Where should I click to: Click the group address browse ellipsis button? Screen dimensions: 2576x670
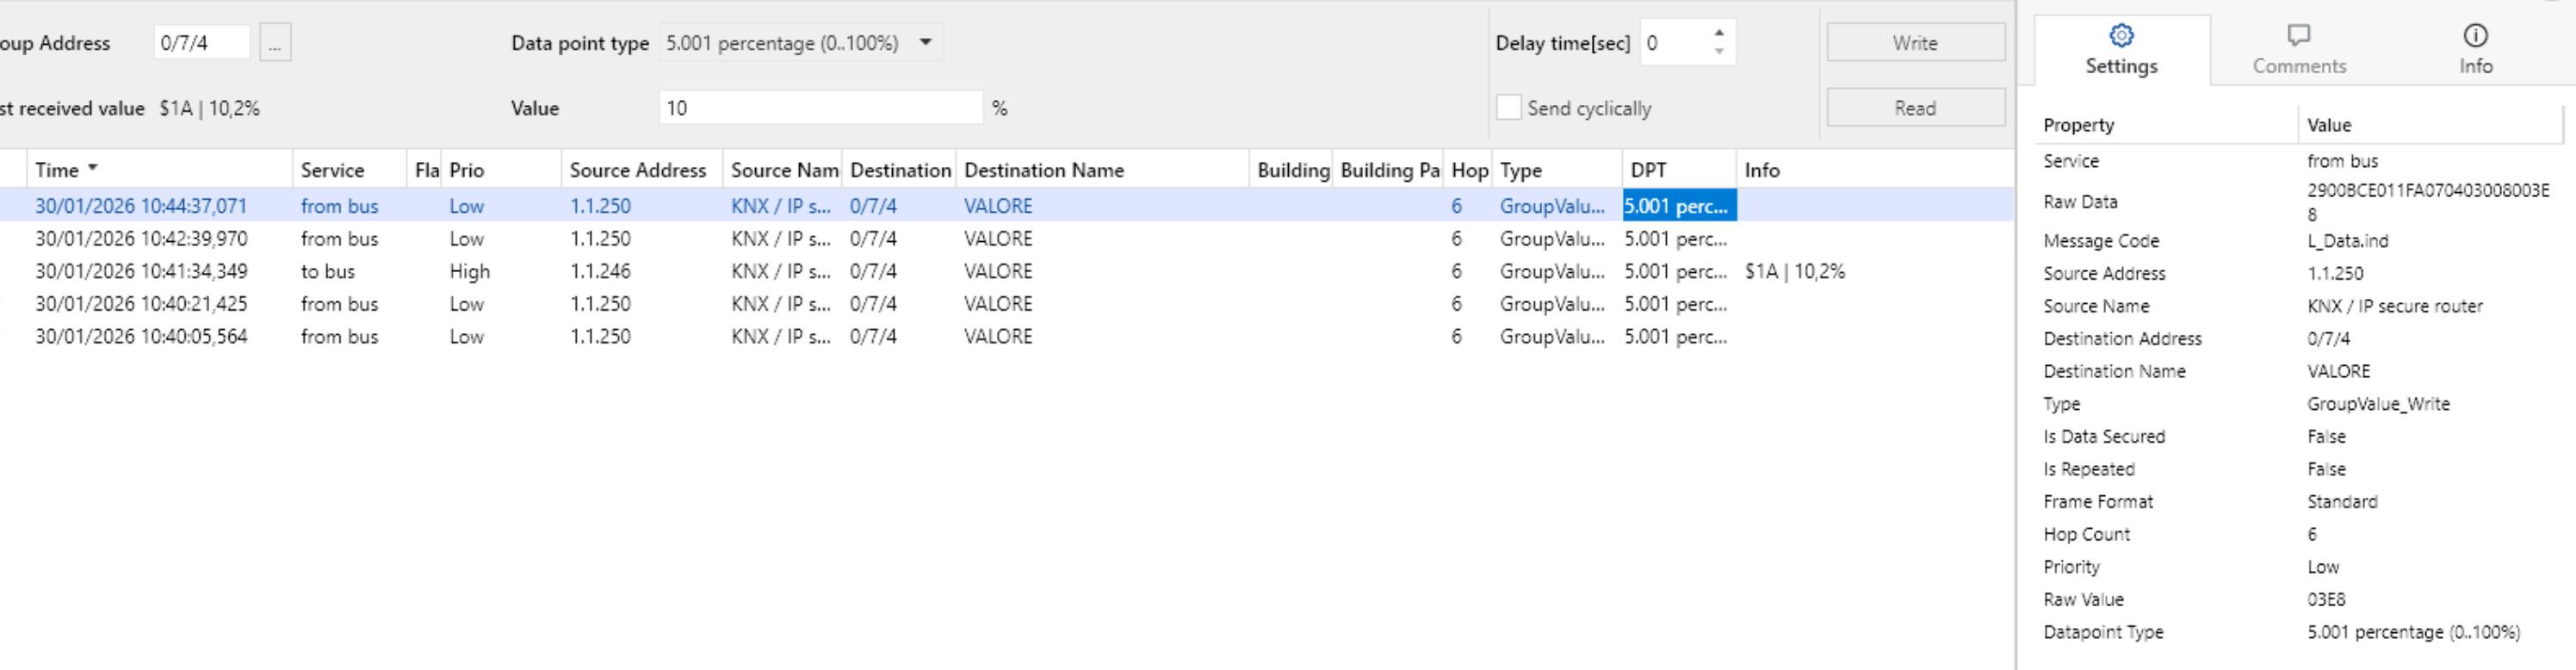coord(275,43)
